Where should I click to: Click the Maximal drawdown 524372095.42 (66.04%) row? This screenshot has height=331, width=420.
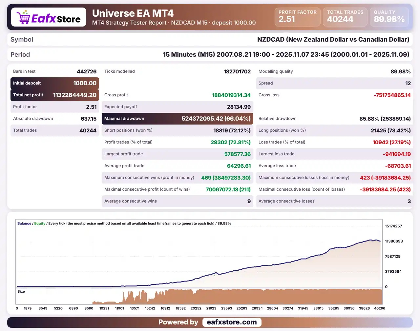pos(178,119)
